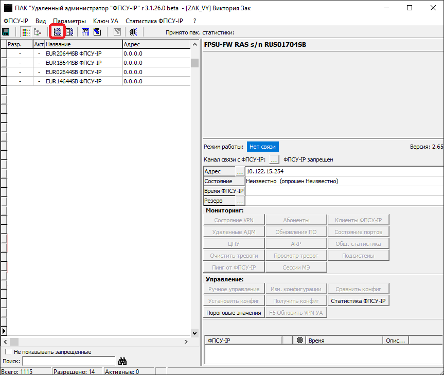Click the speaker sound alert icon
The image size is (444, 375).
(133, 32)
